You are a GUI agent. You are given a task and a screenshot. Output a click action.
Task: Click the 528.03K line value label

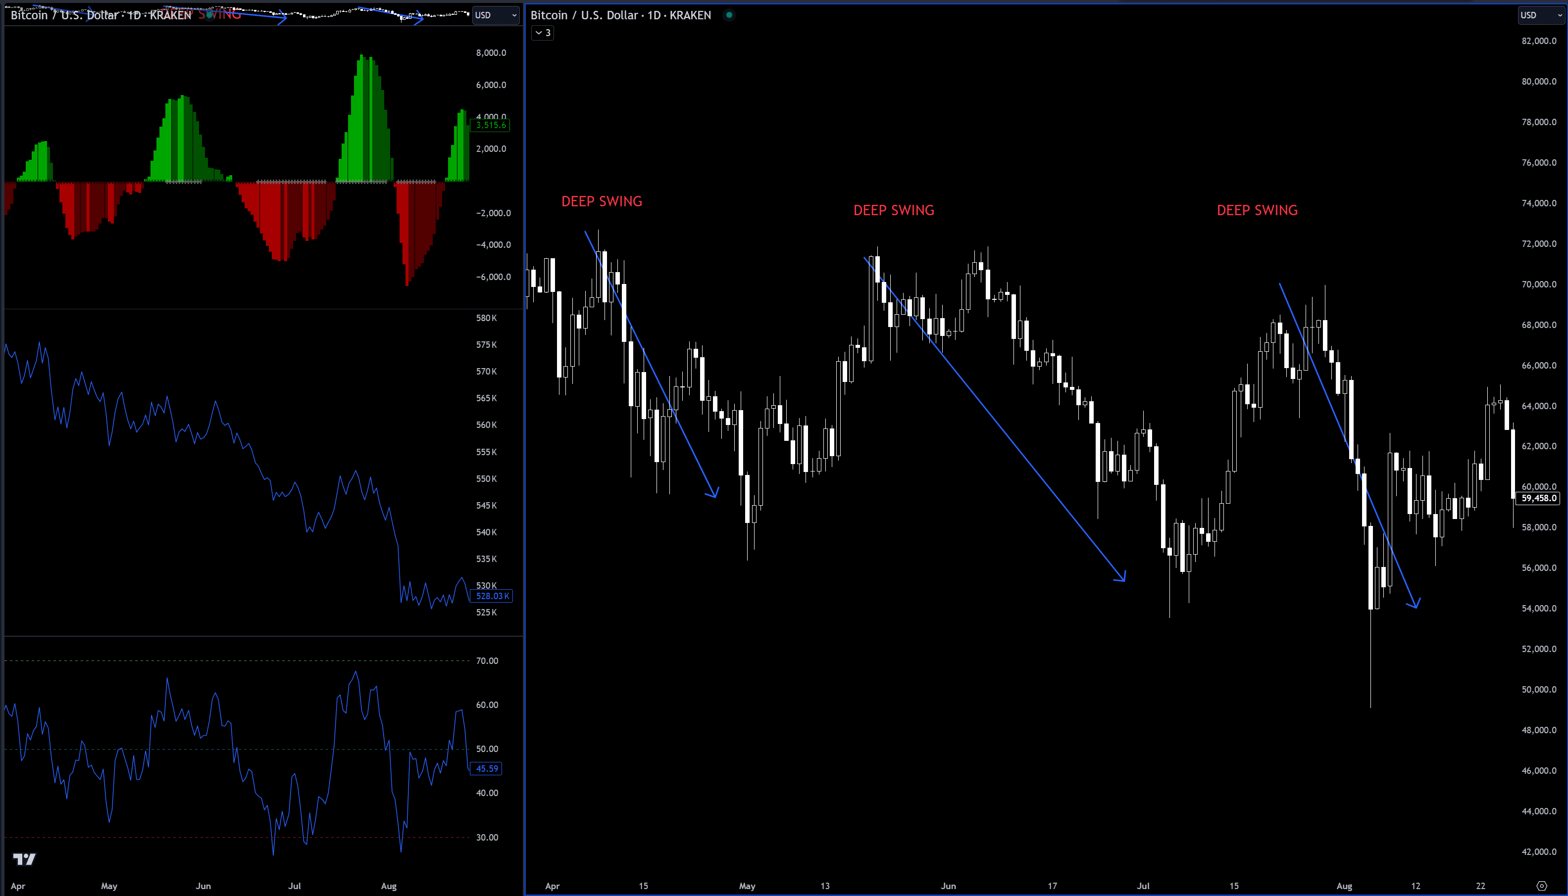[x=491, y=596]
